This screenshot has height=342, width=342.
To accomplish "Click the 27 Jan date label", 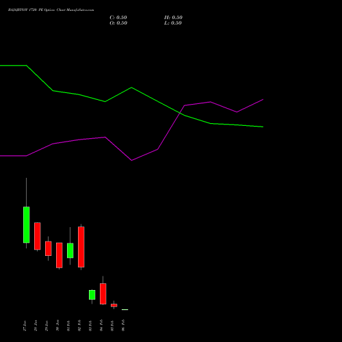I will 25,326.
